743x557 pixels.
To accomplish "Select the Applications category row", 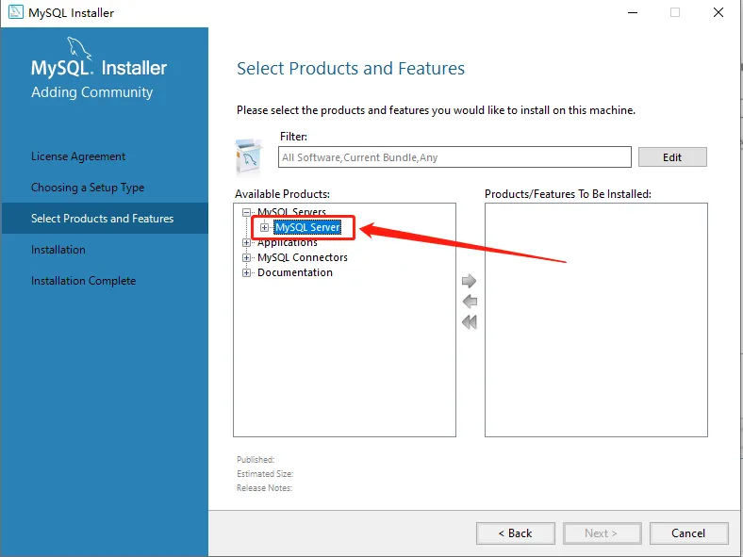I will [288, 242].
